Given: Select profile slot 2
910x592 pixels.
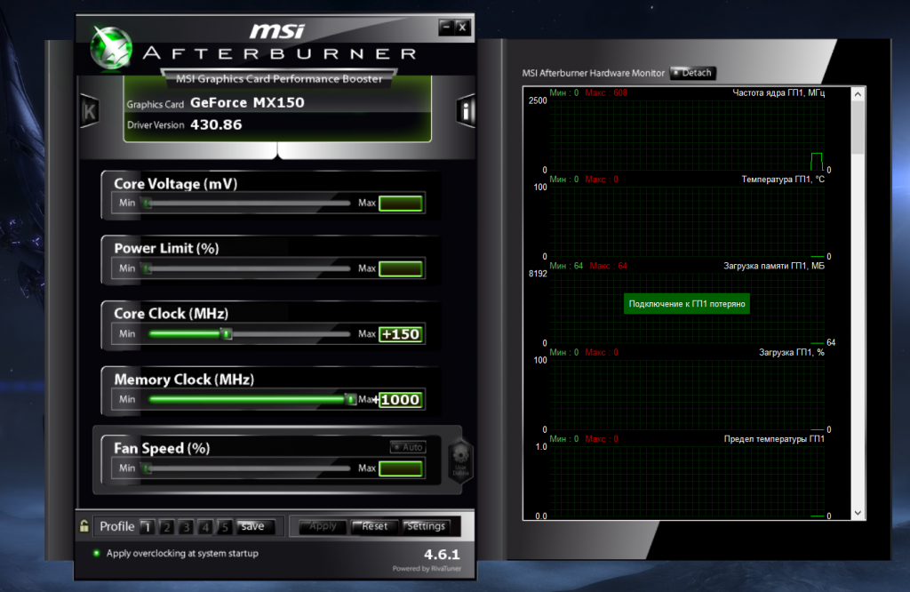Looking at the screenshot, I should (167, 527).
